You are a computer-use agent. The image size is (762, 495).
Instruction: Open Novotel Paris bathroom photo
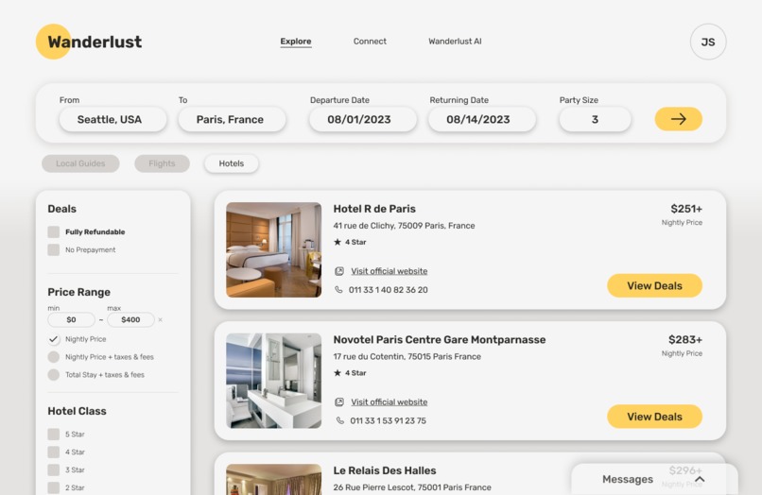tap(273, 381)
